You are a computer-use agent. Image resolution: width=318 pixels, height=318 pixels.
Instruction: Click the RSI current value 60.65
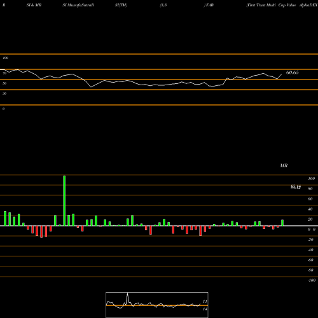pyautogui.click(x=292, y=73)
